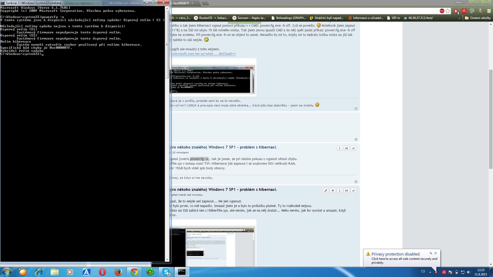Click the pencil edit icon on last post
The width and height of the screenshot is (493, 277).
(x=326, y=191)
